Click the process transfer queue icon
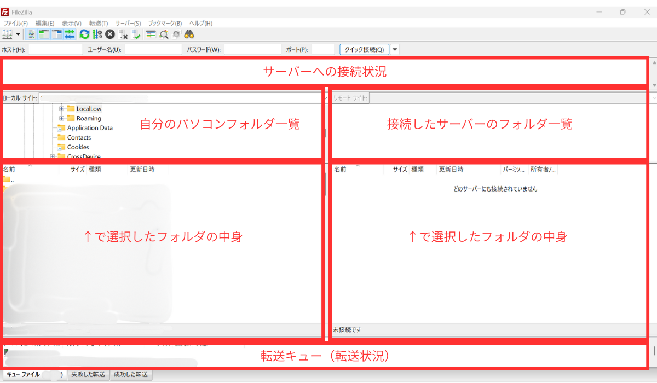The width and height of the screenshot is (657, 383). pyautogui.click(x=97, y=34)
